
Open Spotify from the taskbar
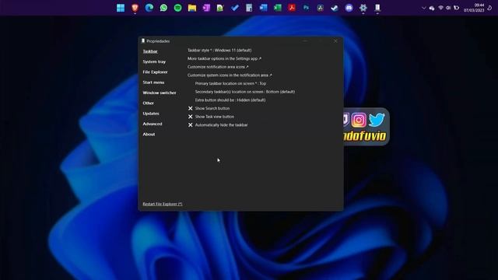pyautogui.click(x=178, y=8)
